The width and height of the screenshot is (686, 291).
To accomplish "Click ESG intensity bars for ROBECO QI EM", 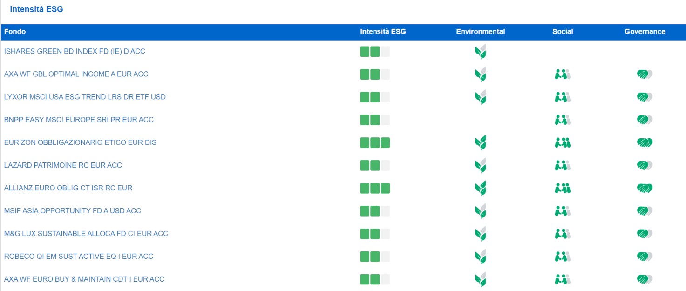I will point(375,257).
